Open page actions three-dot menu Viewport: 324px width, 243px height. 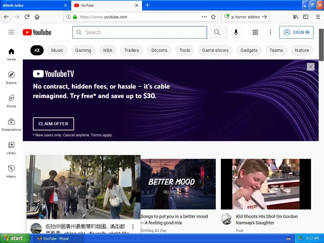[204, 17]
